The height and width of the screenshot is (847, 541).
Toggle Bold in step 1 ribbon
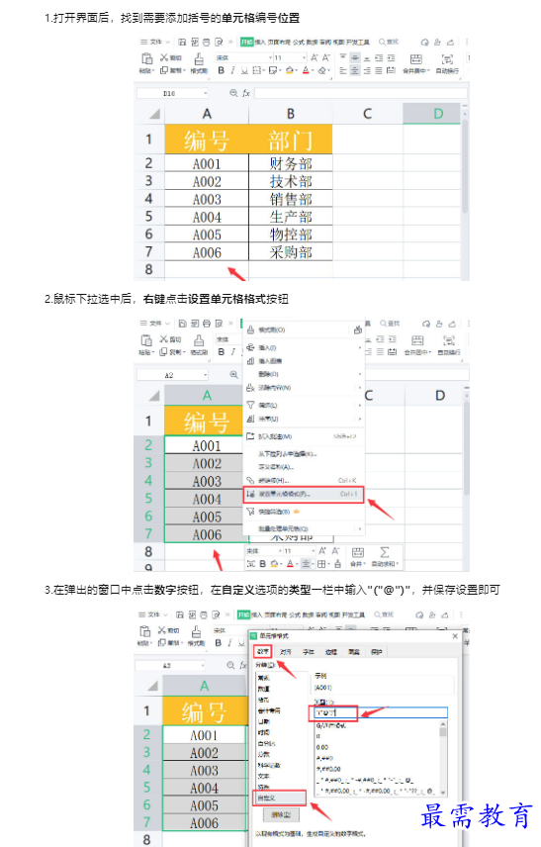[221, 70]
